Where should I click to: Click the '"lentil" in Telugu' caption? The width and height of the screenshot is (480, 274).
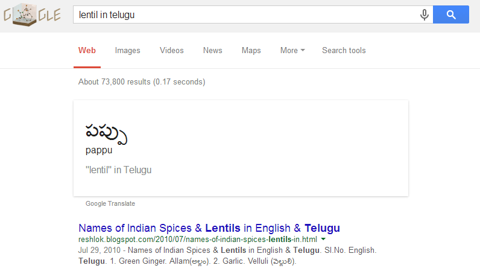(118, 170)
